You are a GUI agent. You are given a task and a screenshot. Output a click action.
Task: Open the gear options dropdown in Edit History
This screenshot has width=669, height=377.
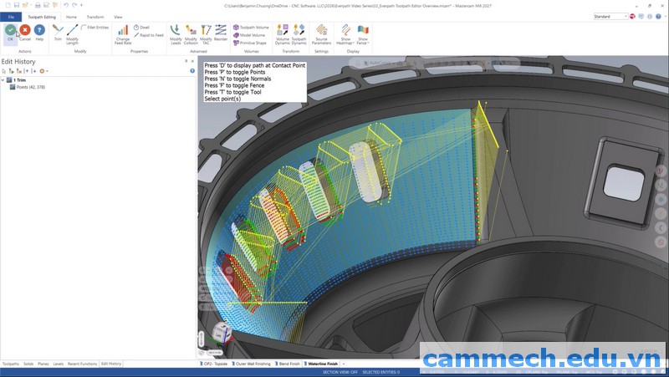43,71
